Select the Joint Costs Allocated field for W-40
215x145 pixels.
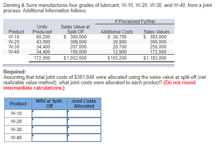click(84, 138)
